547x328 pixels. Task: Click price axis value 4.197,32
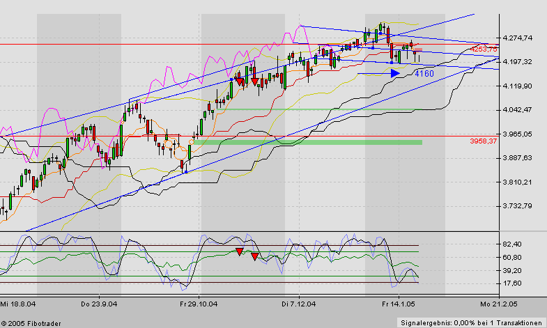point(517,62)
